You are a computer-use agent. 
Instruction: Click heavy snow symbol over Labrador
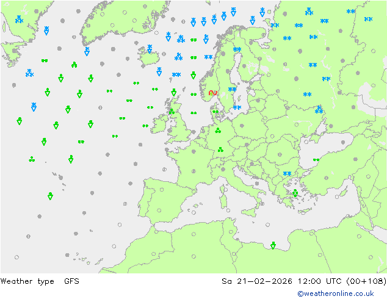19,20
